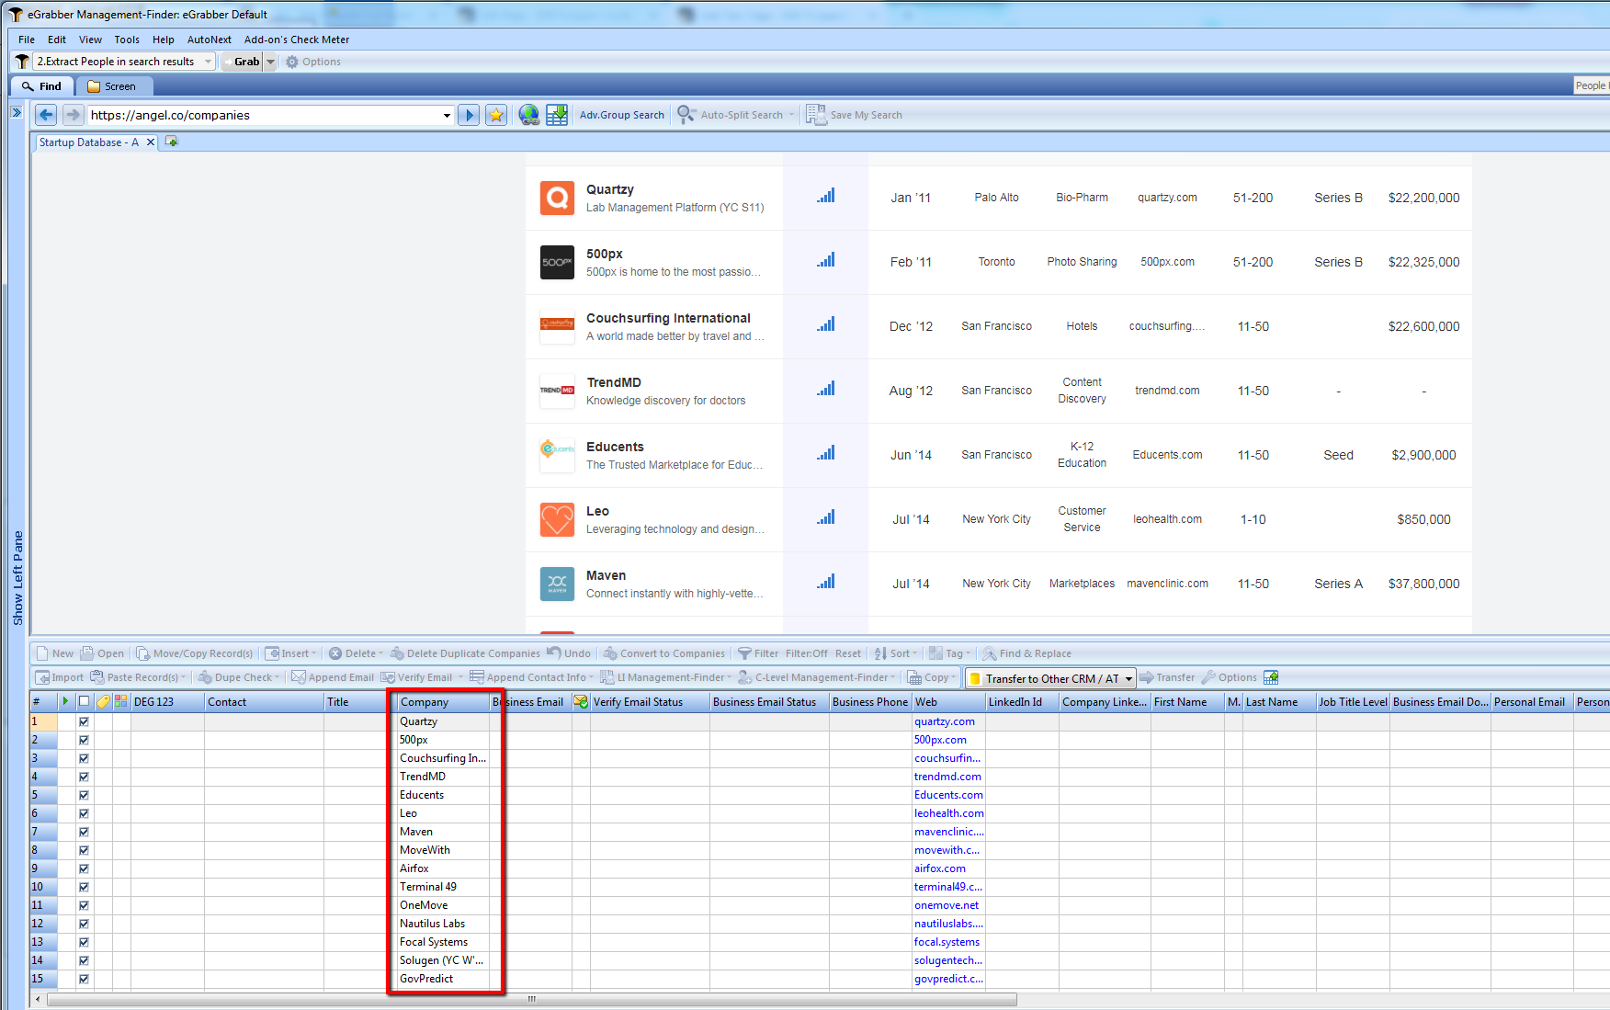Open the quartzy.com web link

coord(945,721)
